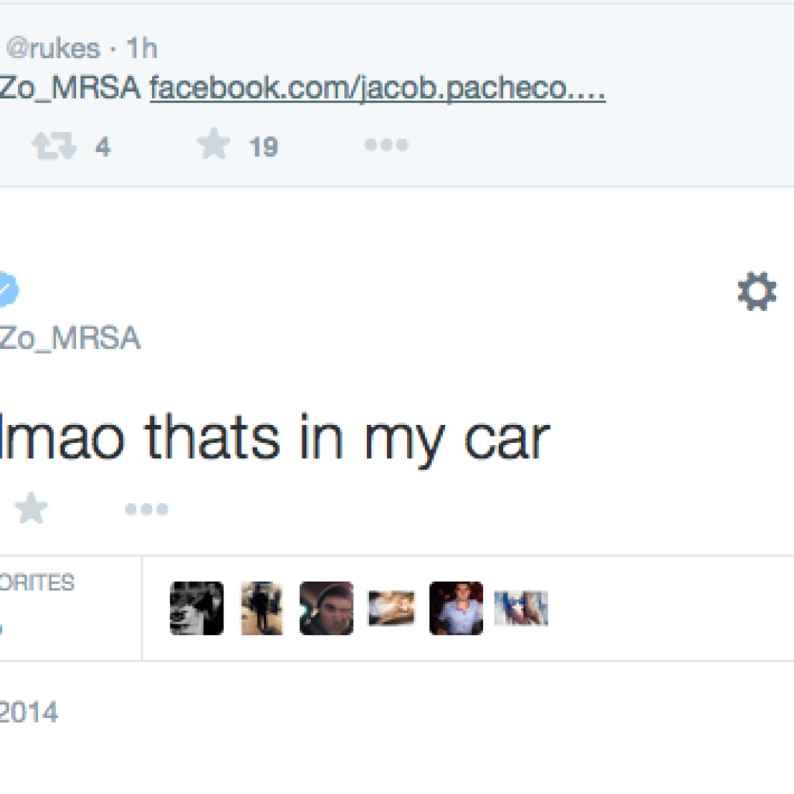Open the facebook.com/jacob.pacheco link
The width and height of the screenshot is (794, 794).
[377, 90]
